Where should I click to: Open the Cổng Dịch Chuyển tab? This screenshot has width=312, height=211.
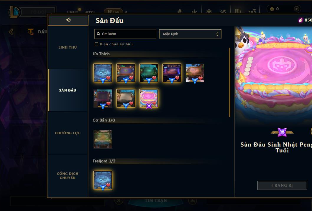(68, 176)
